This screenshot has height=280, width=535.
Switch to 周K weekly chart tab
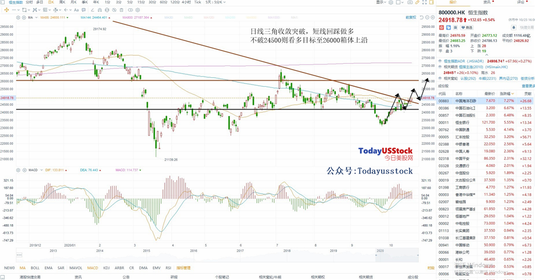tap(62, 2)
